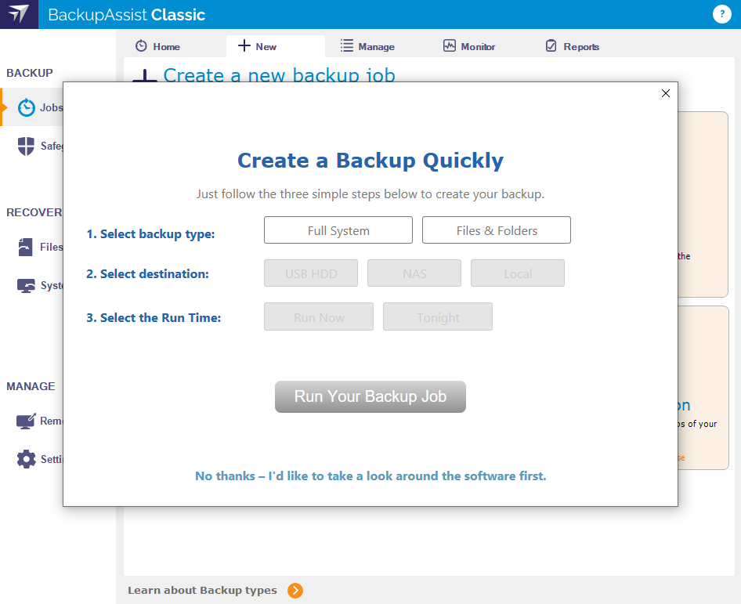The height and width of the screenshot is (604, 741).
Task: Click the '3. Select the Run Time:' label
Action: point(154,317)
